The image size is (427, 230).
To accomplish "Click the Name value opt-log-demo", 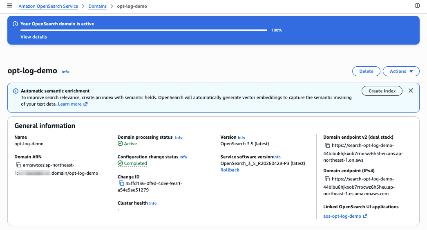I will (x=29, y=144).
